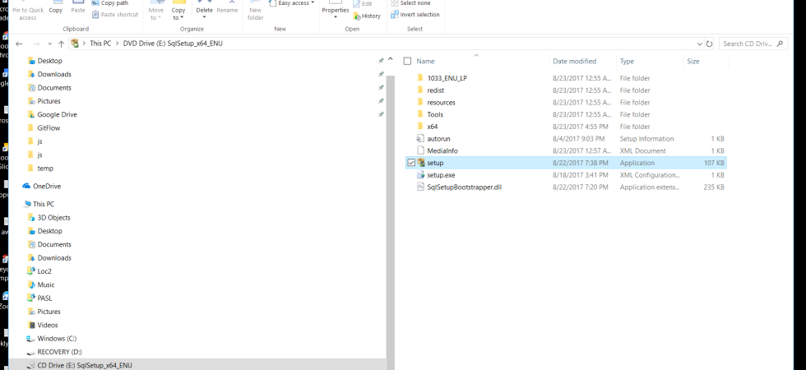This screenshot has height=370, width=806.
Task: Uncheck the checkbox beside setup application
Action: coord(411,163)
